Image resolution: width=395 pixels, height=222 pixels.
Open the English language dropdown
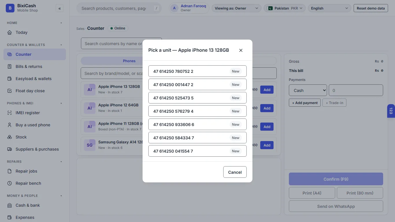point(330,8)
